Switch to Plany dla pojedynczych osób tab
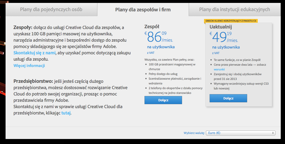285x144 pixels. (x=51, y=9)
